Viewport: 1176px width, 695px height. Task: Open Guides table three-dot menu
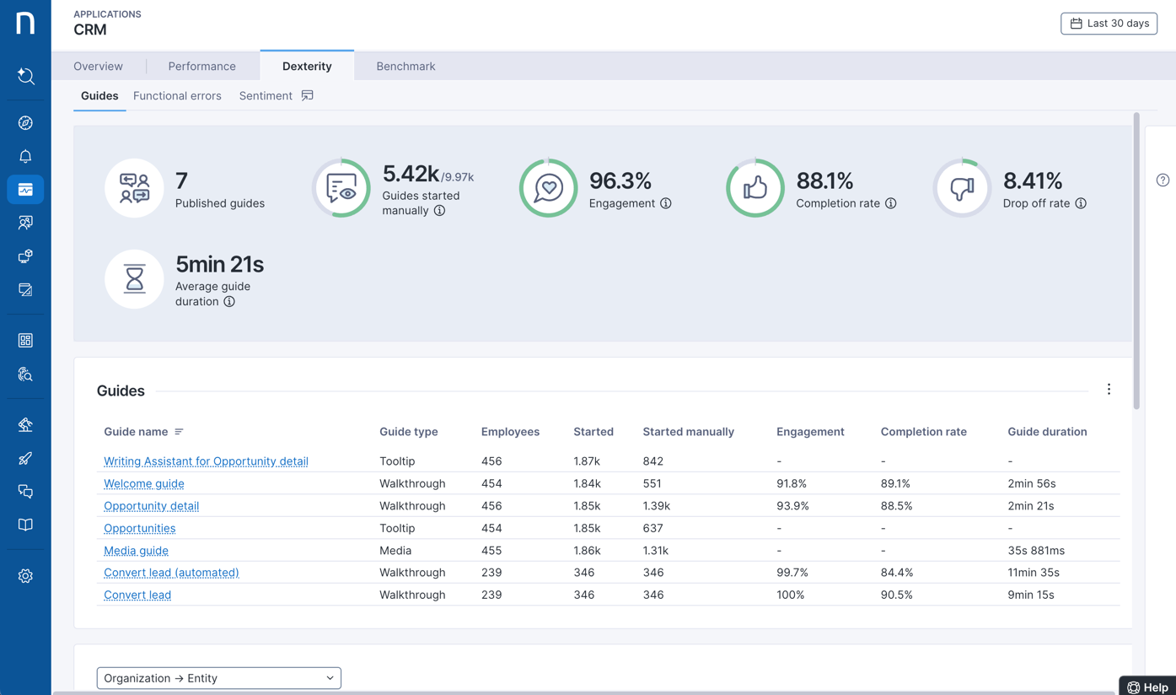click(x=1109, y=390)
